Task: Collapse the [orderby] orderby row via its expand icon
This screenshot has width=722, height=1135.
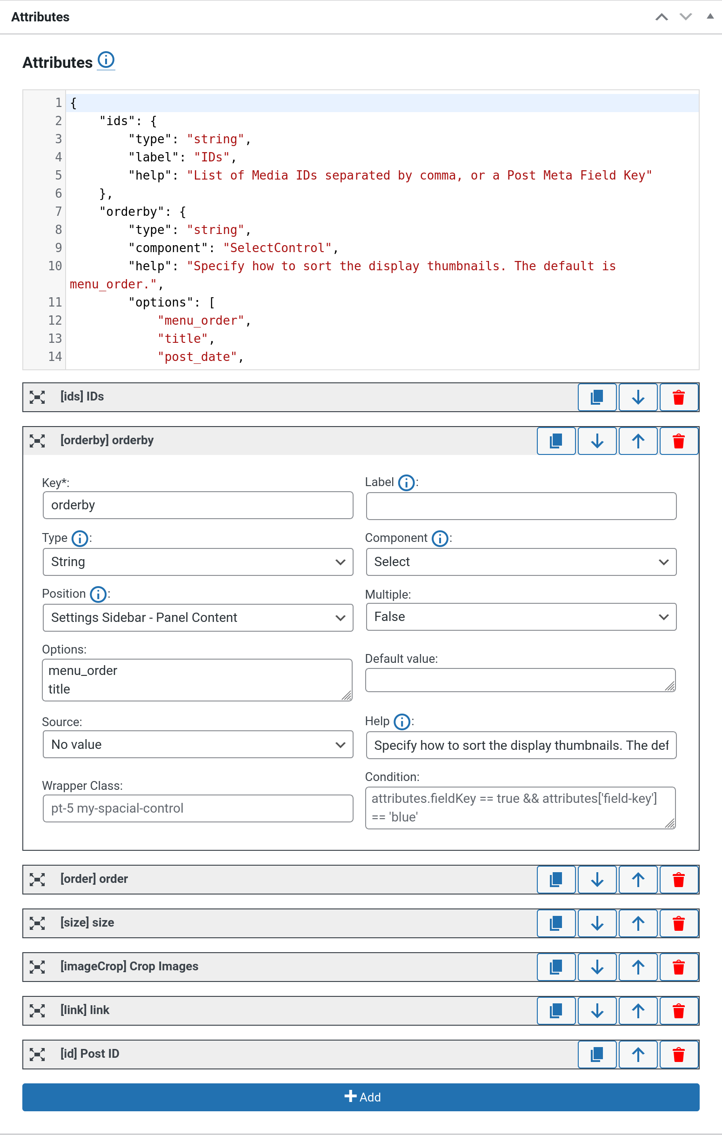Action: point(37,441)
